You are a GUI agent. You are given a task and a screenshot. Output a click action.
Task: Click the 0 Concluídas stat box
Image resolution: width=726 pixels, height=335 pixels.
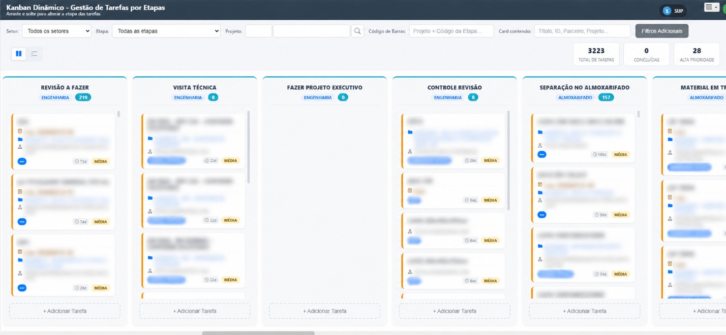[x=646, y=54]
